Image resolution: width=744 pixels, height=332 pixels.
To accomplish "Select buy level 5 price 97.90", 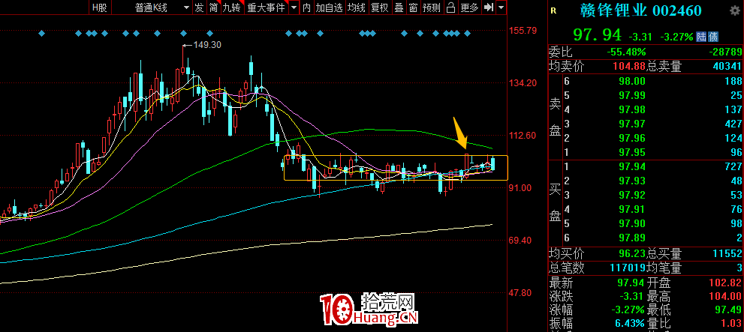I will click(632, 223).
